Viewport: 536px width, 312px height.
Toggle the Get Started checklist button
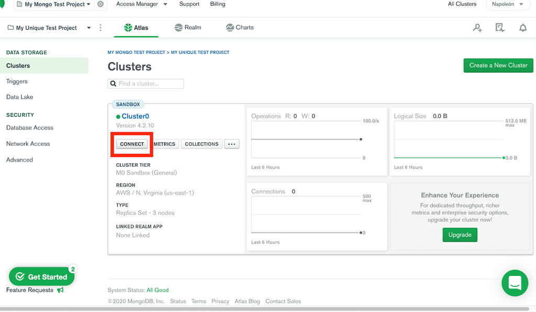click(41, 276)
